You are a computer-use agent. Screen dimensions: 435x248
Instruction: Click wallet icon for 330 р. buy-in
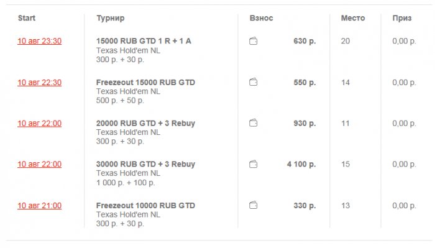[253, 205]
